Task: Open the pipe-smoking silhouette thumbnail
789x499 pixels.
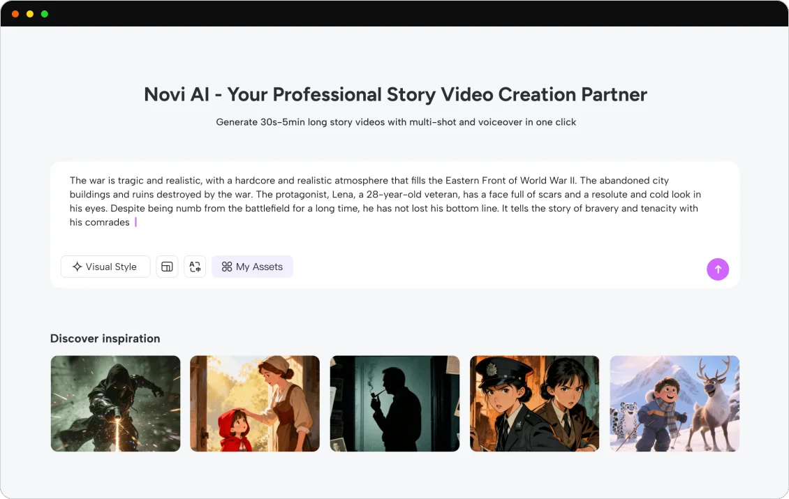Action: (x=394, y=403)
